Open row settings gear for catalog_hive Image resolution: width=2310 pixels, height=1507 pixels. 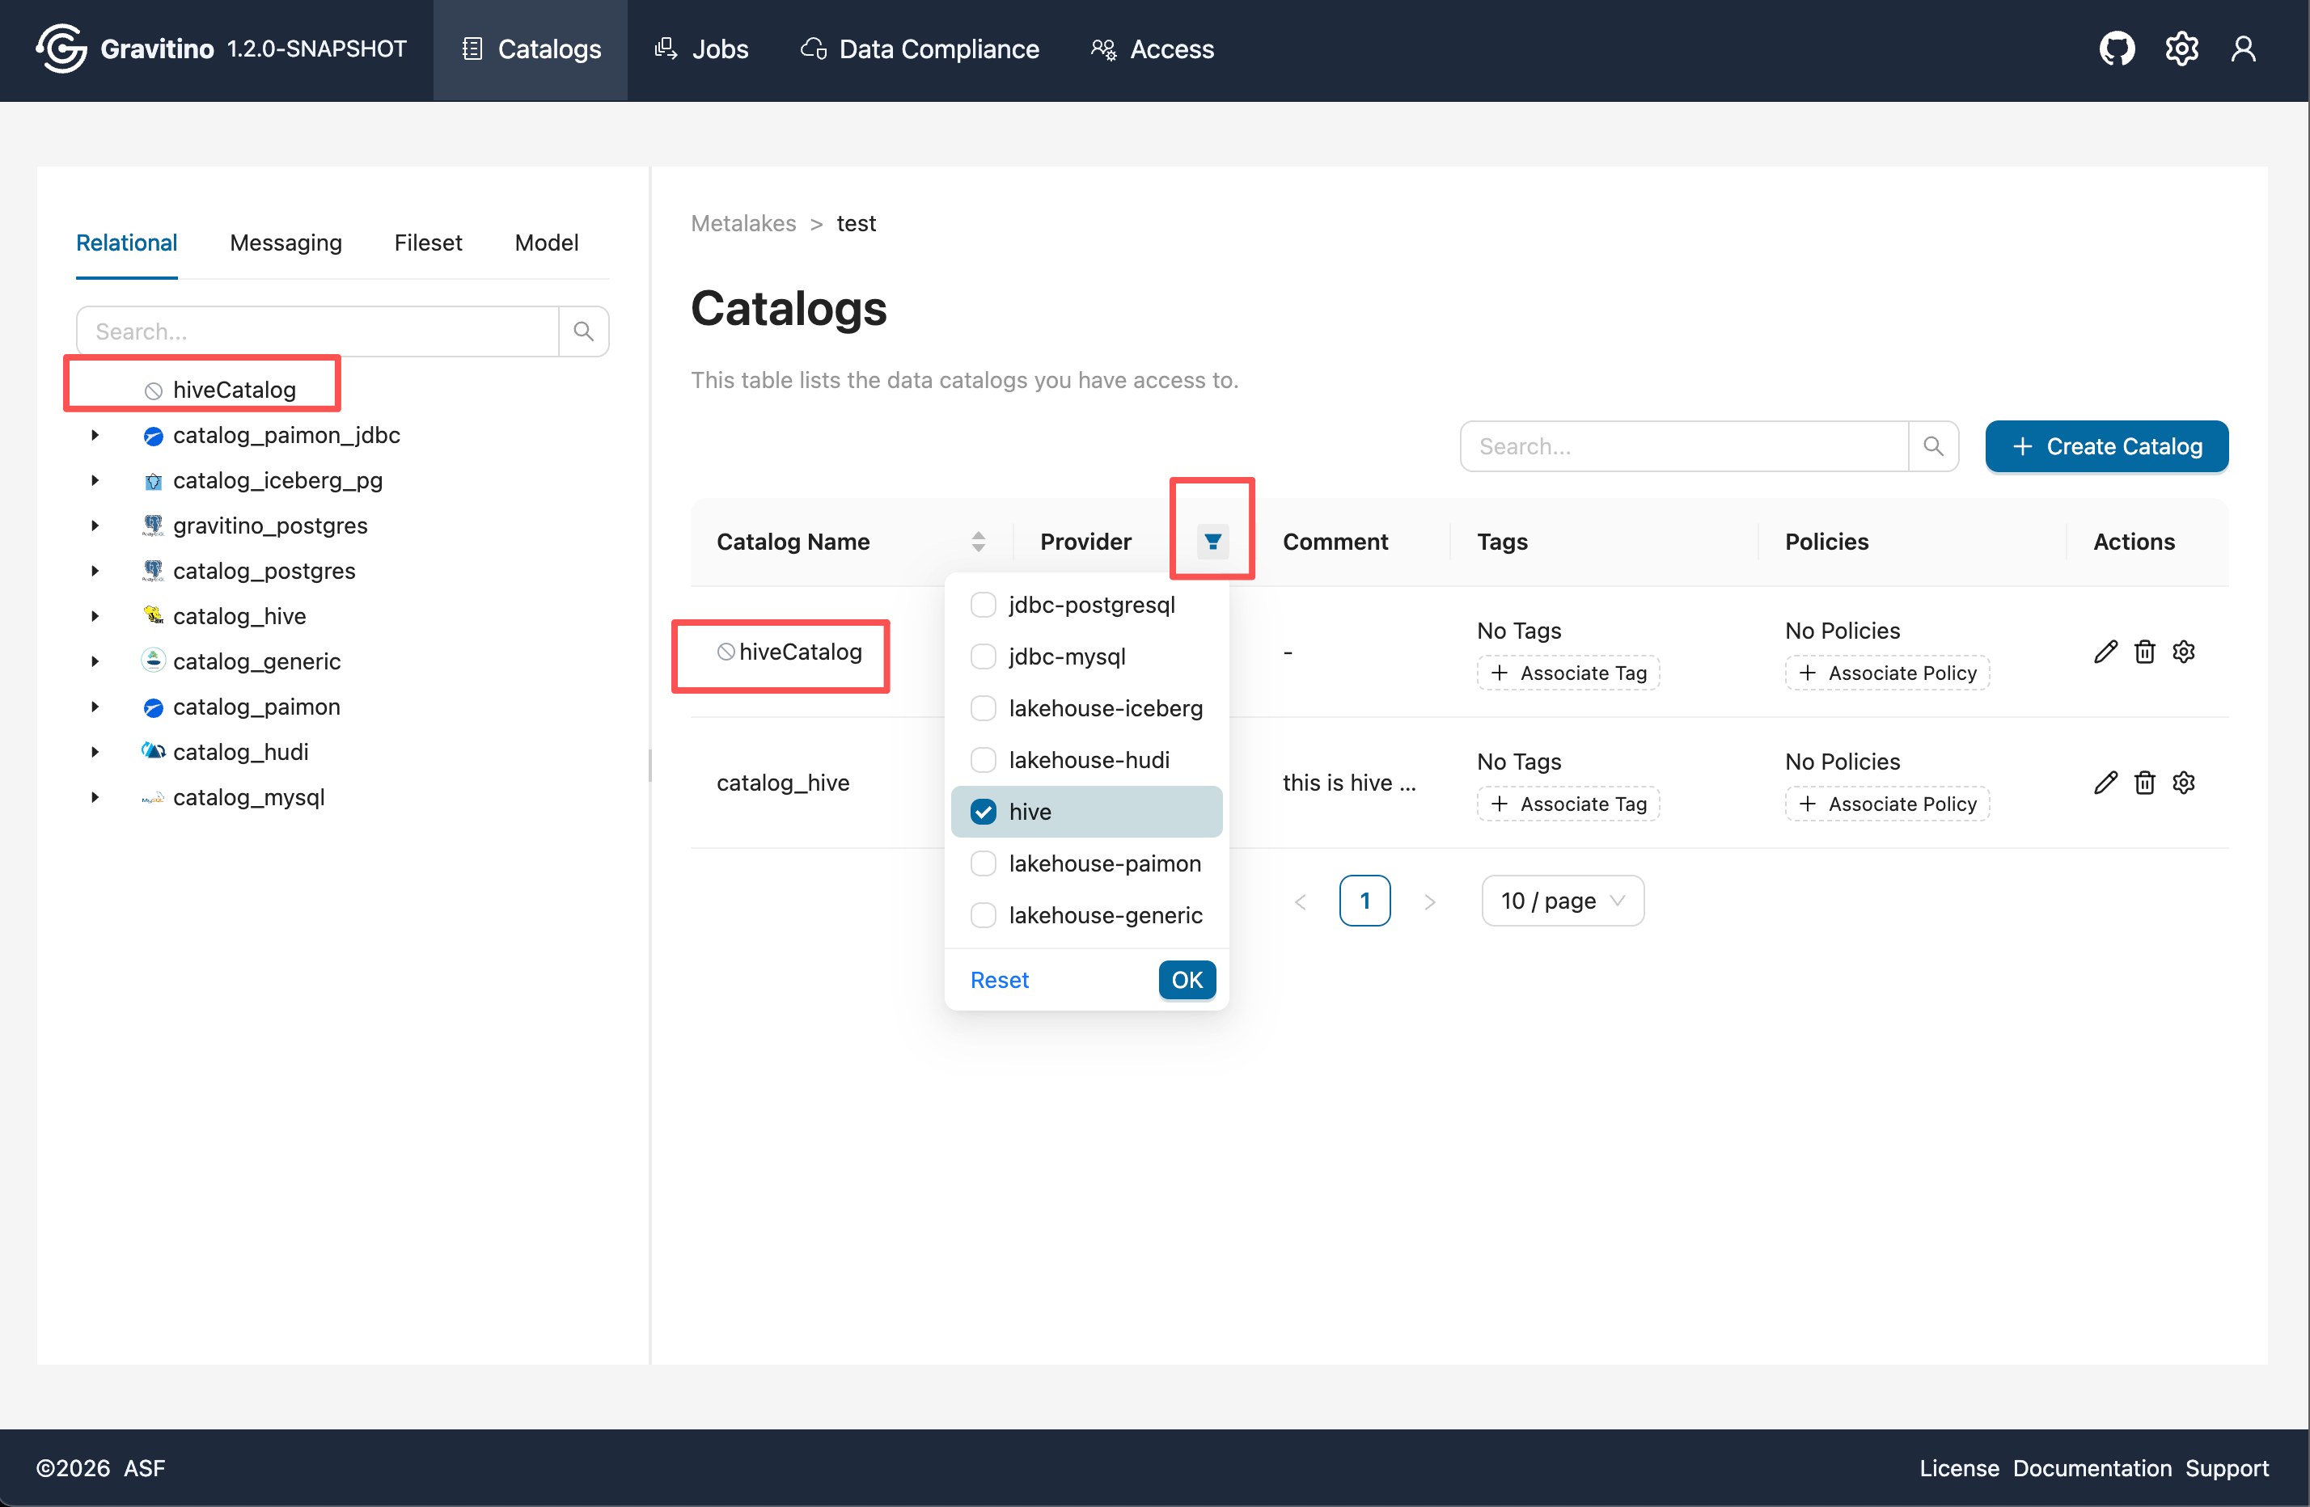pyautogui.click(x=2184, y=782)
